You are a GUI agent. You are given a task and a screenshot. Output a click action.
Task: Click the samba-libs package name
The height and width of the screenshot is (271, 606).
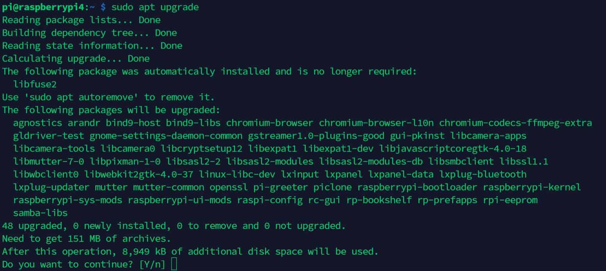(40, 213)
